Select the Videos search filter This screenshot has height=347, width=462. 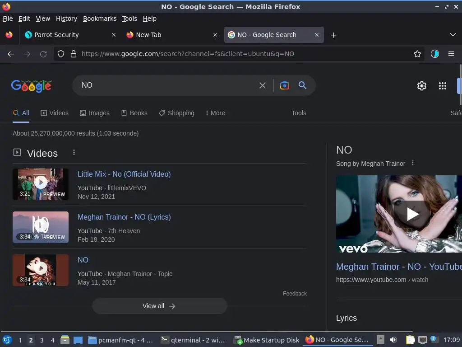[55, 113]
